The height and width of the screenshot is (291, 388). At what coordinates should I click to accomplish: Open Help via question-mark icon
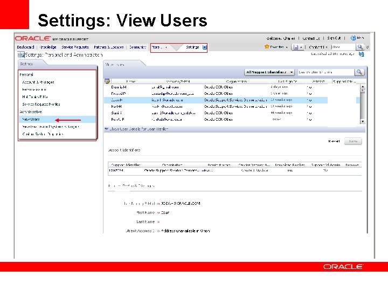point(353,38)
